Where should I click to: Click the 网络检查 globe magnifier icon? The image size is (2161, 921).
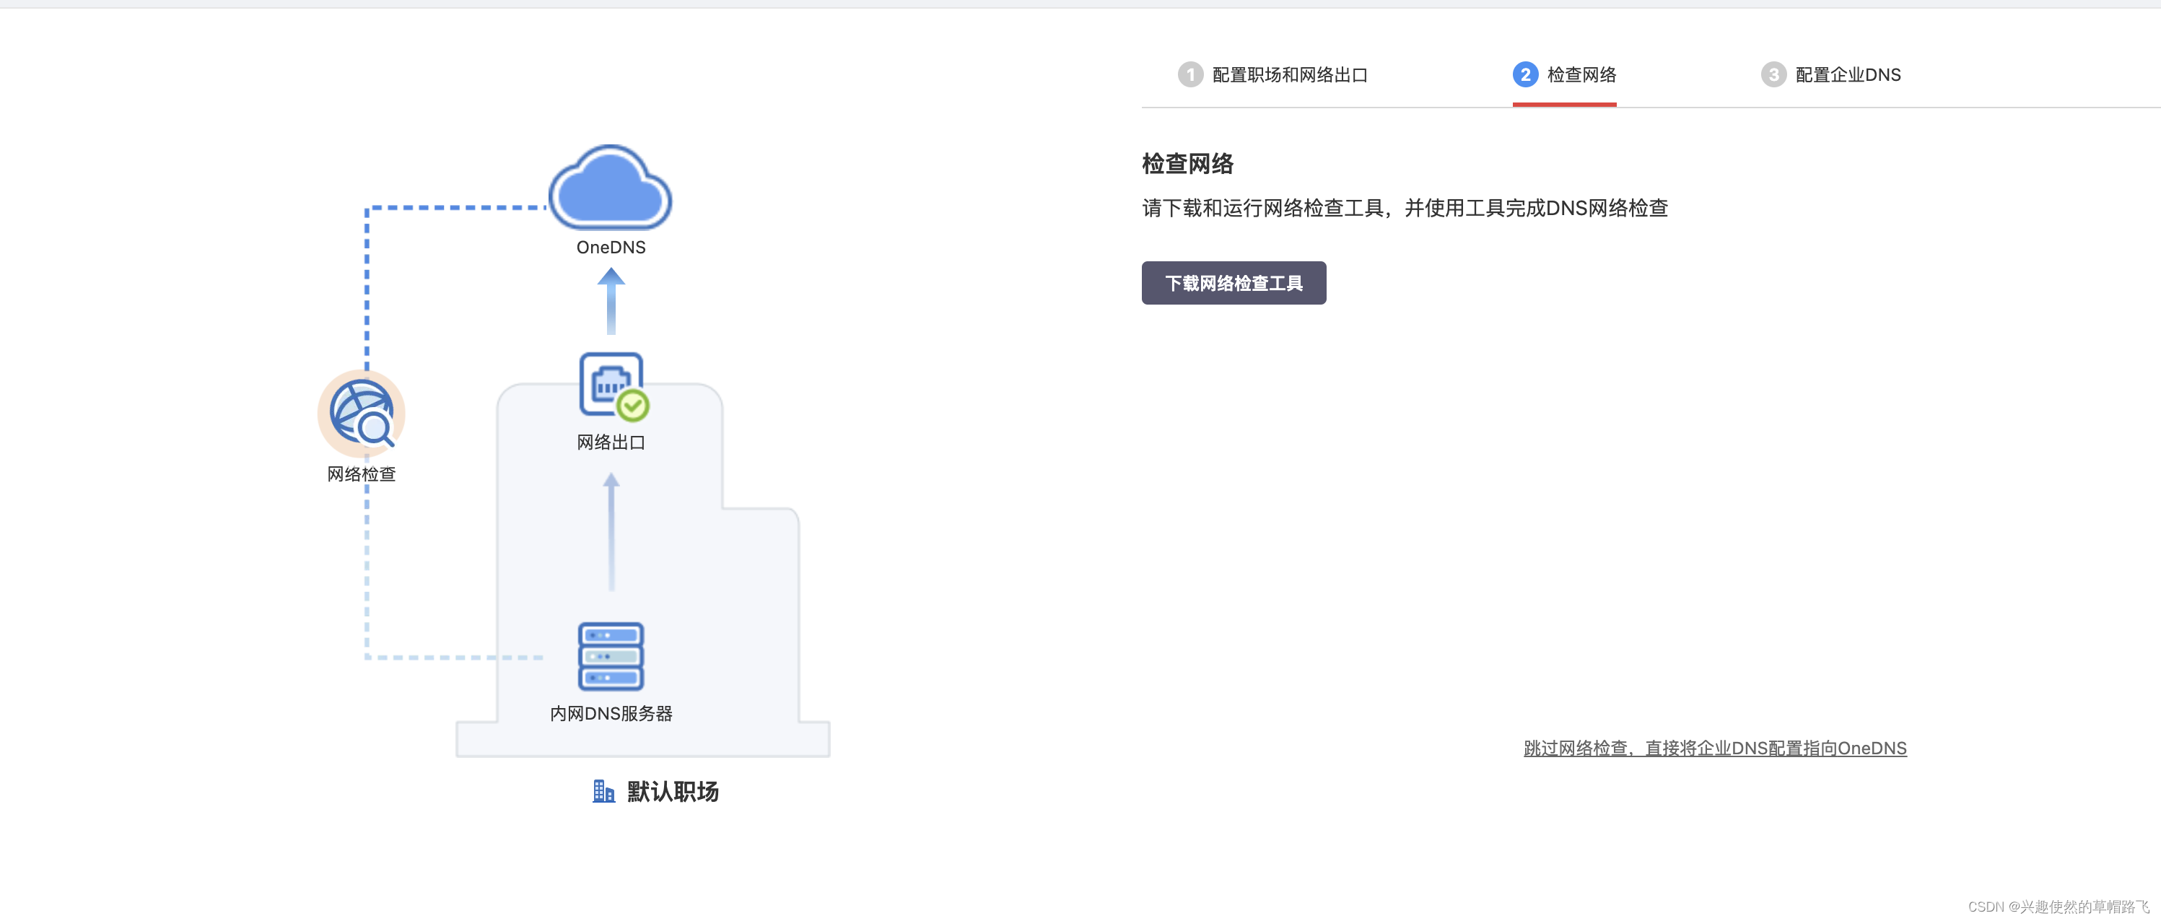coord(362,414)
